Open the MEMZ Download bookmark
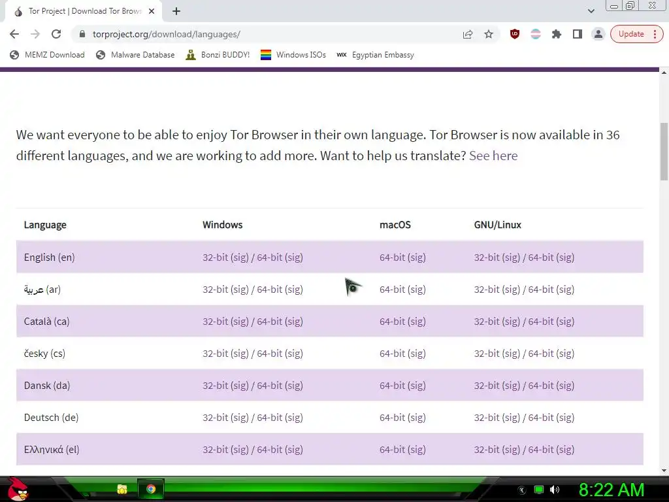669x502 pixels. point(47,55)
